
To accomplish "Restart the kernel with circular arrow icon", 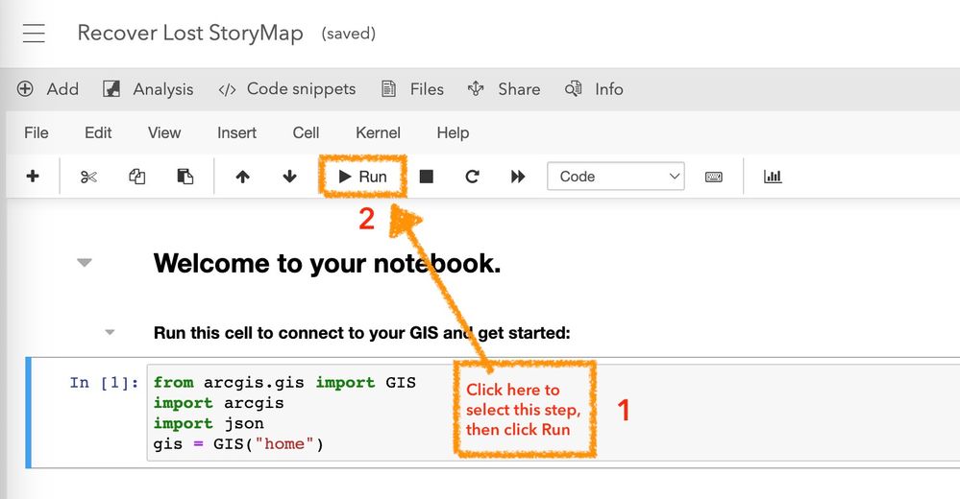I will [x=472, y=177].
